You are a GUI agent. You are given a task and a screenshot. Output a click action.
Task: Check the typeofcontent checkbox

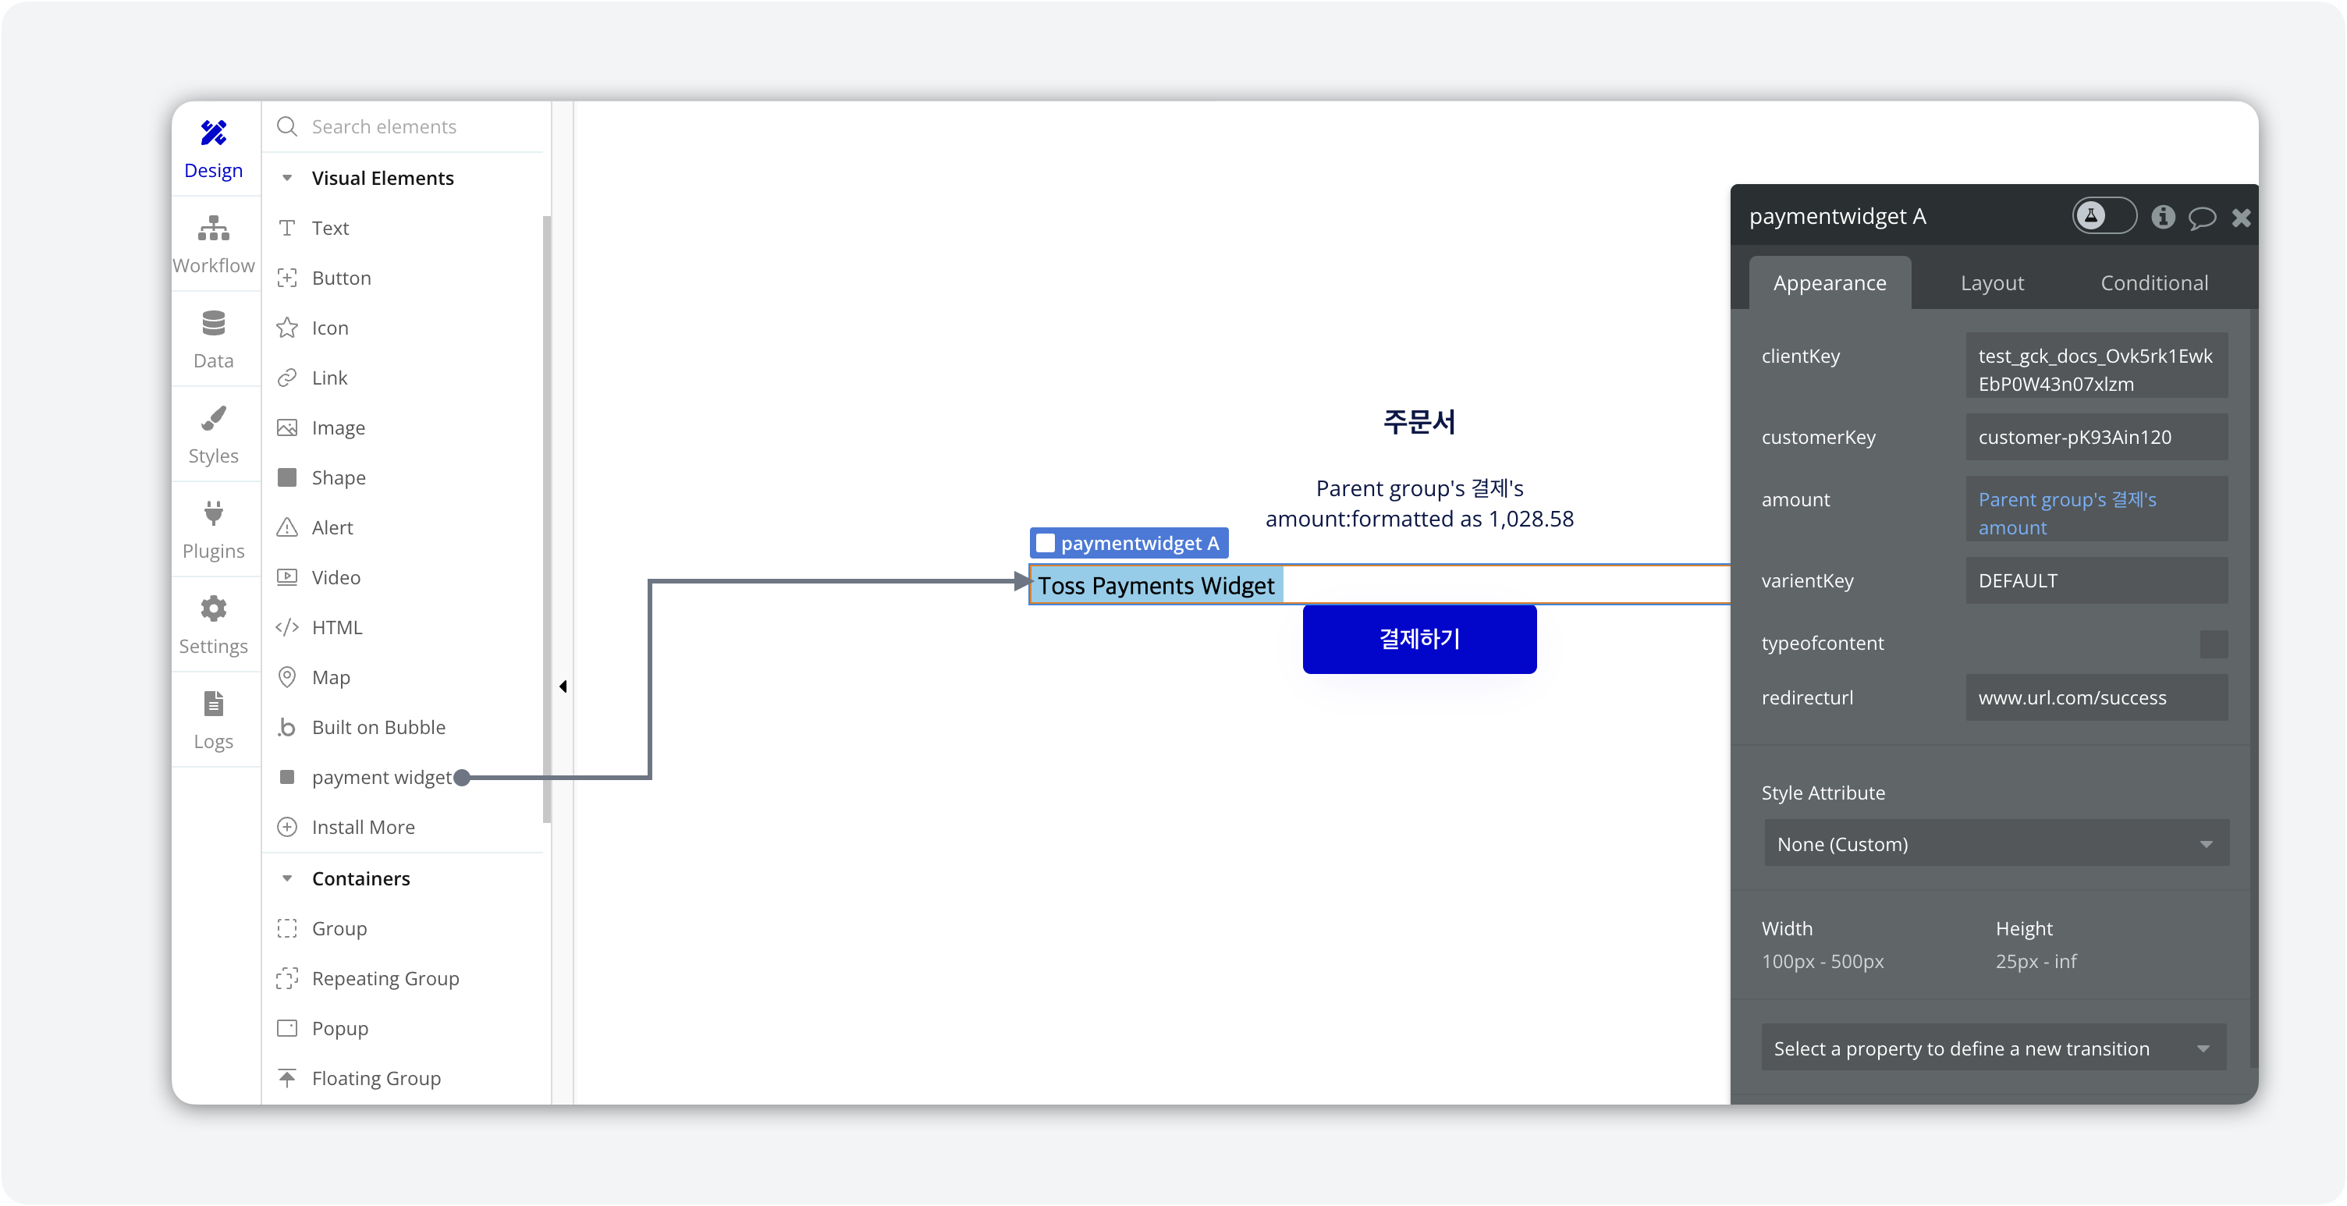[x=2214, y=644]
